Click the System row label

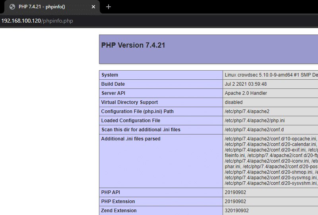pyautogui.click(x=110, y=75)
